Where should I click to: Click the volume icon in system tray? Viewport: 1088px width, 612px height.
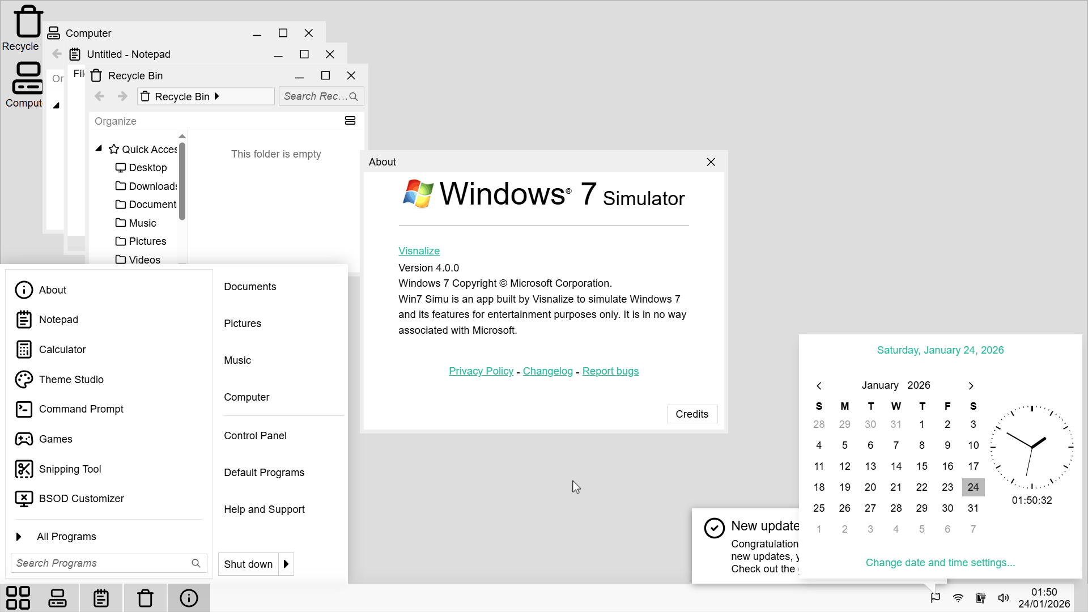pyautogui.click(x=1003, y=598)
